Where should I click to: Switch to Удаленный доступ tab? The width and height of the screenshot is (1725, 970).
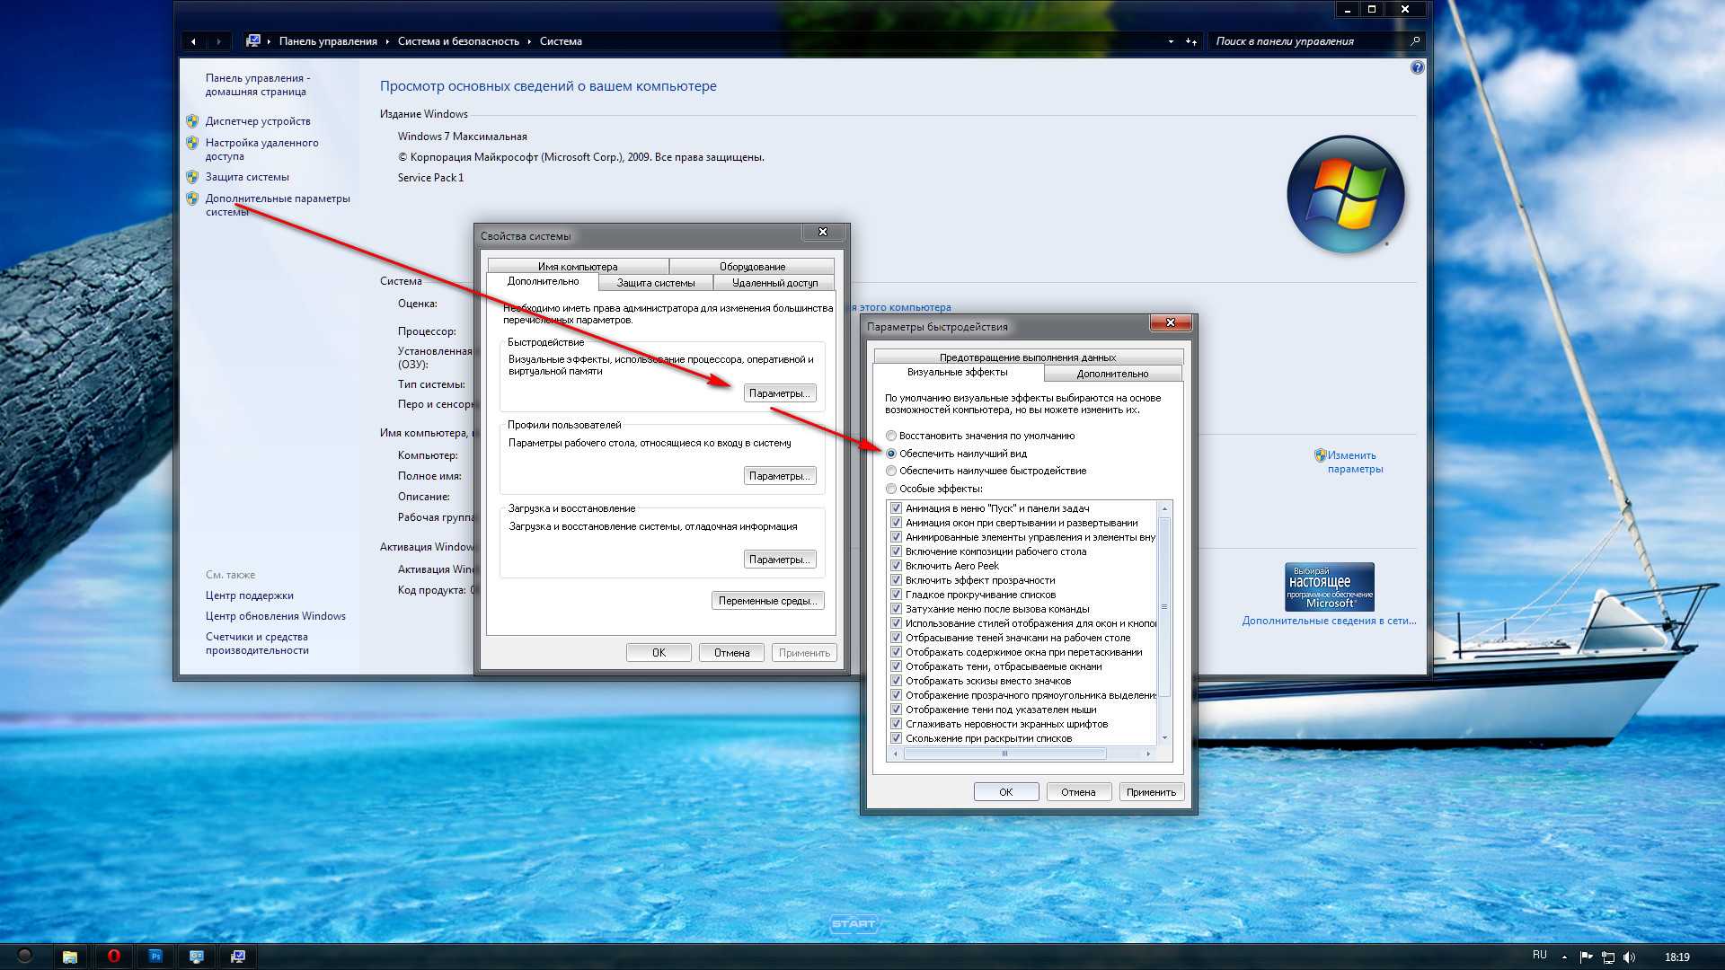(x=774, y=283)
